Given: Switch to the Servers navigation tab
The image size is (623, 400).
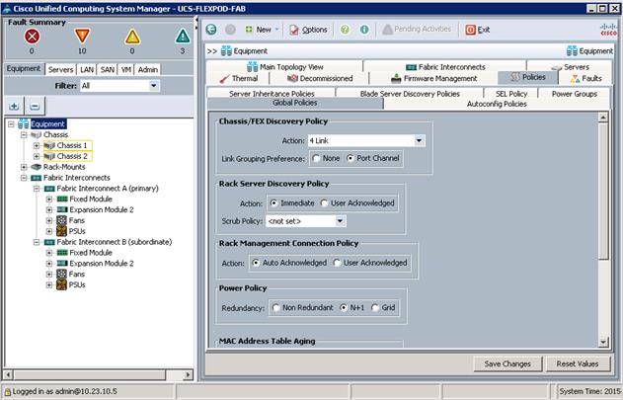Looking at the screenshot, I should point(61,69).
